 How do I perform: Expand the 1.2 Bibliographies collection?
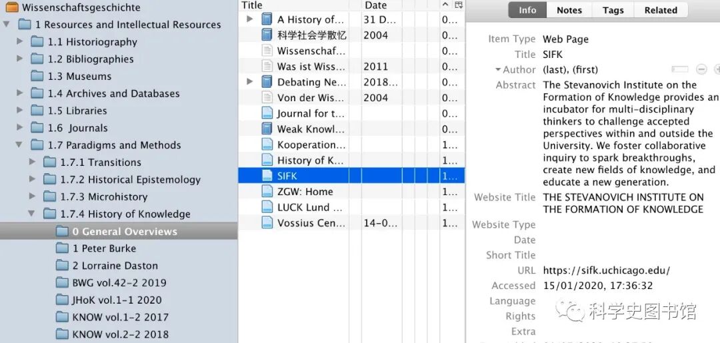(20, 58)
